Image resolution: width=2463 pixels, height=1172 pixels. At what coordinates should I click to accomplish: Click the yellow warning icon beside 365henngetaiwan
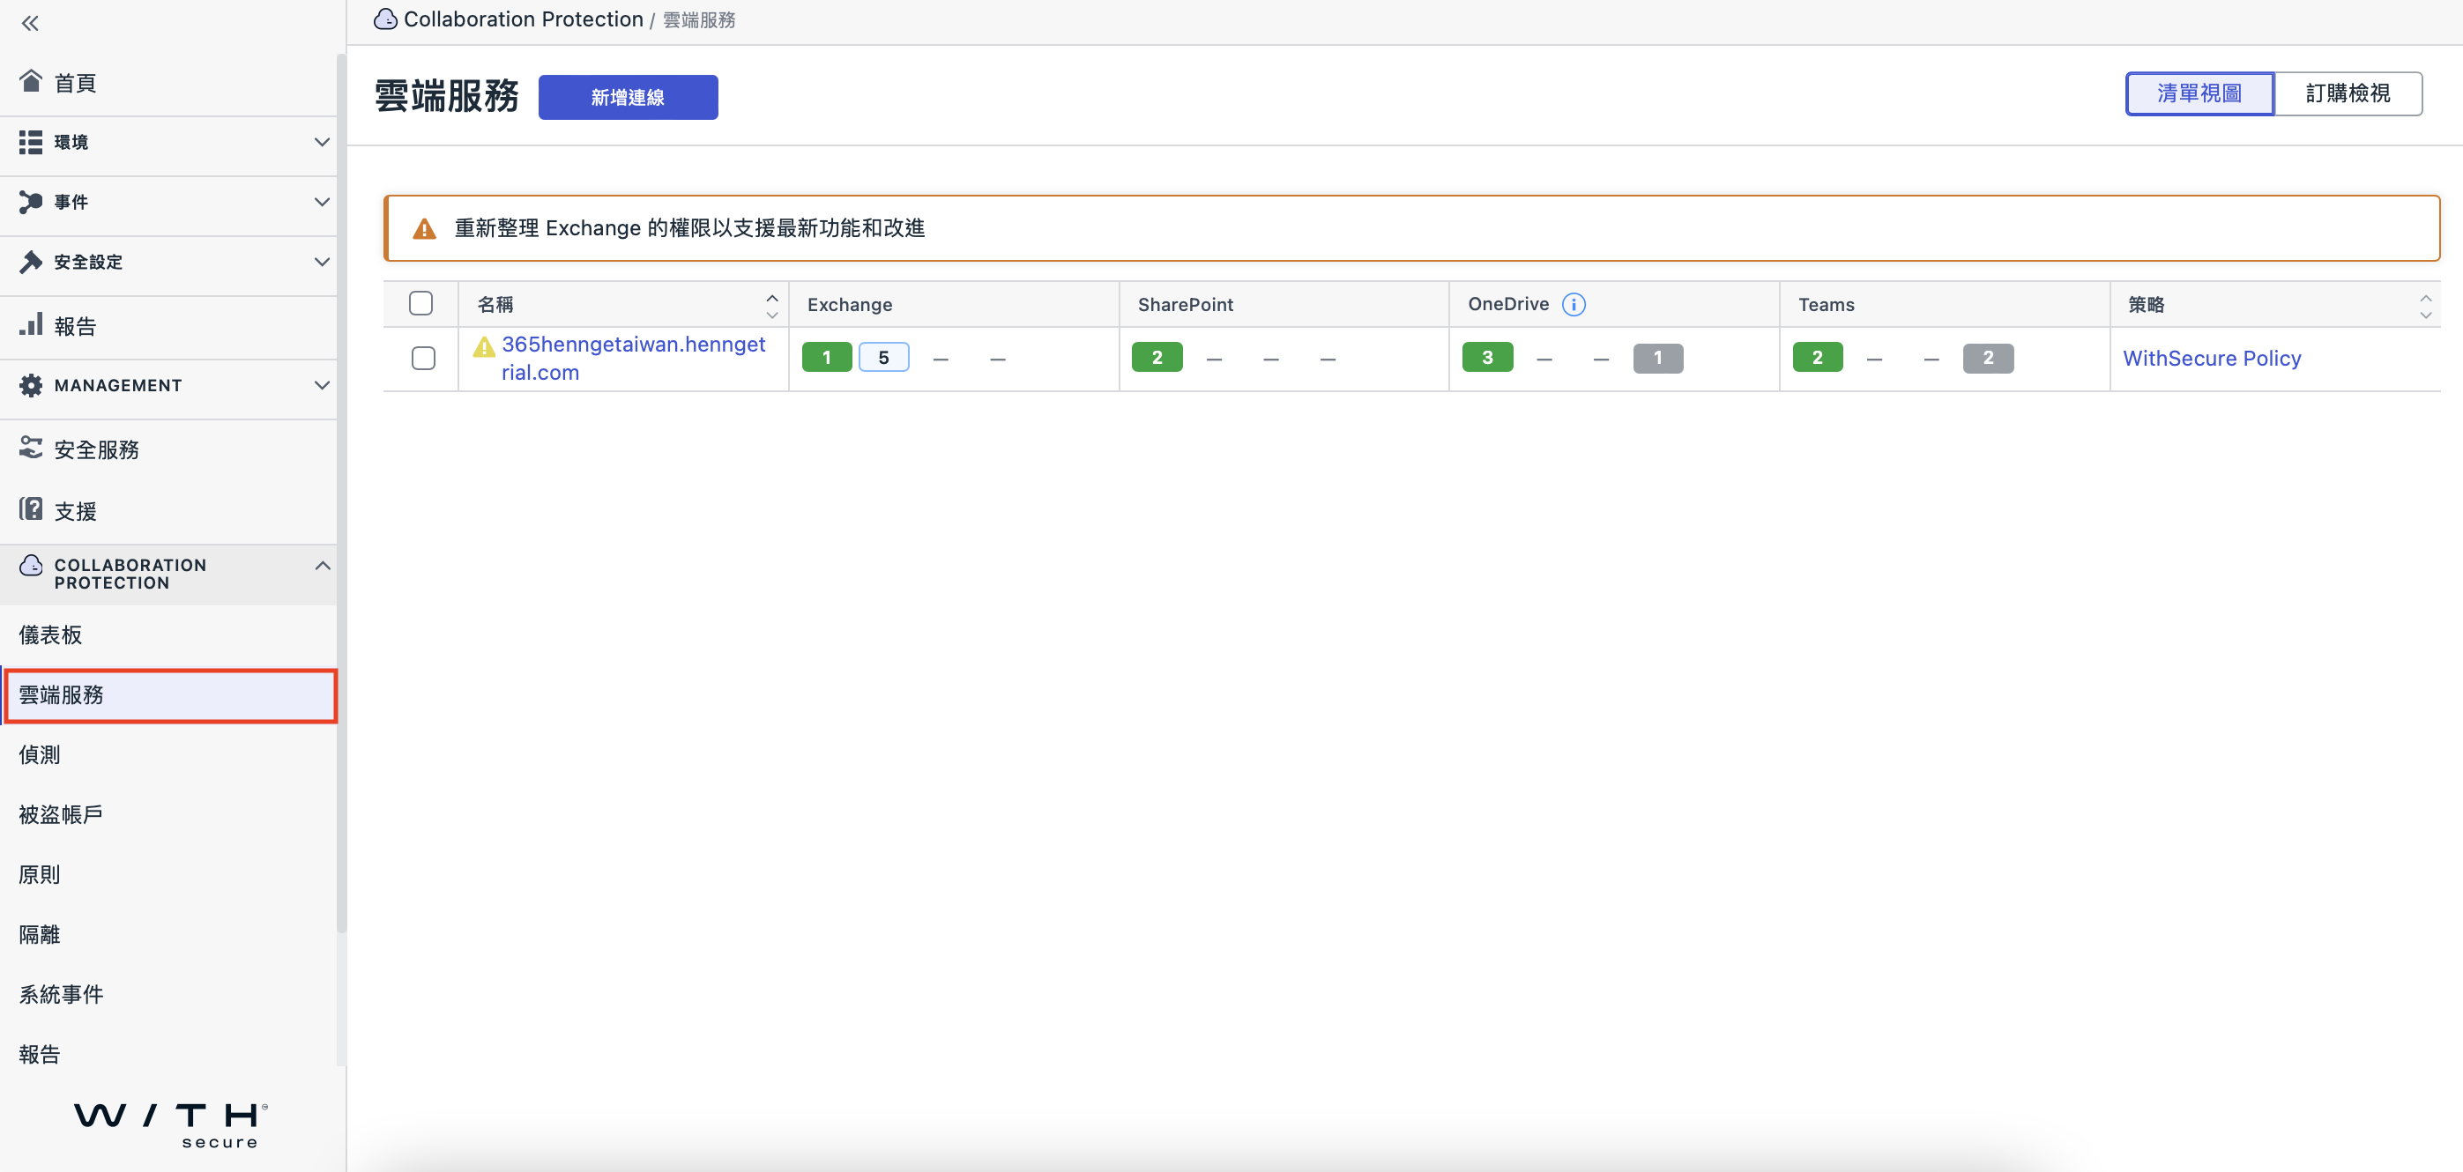coord(484,346)
